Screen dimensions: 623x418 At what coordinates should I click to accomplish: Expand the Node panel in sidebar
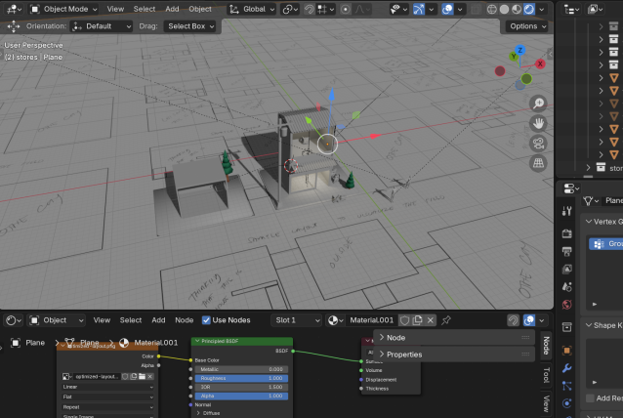(454, 337)
